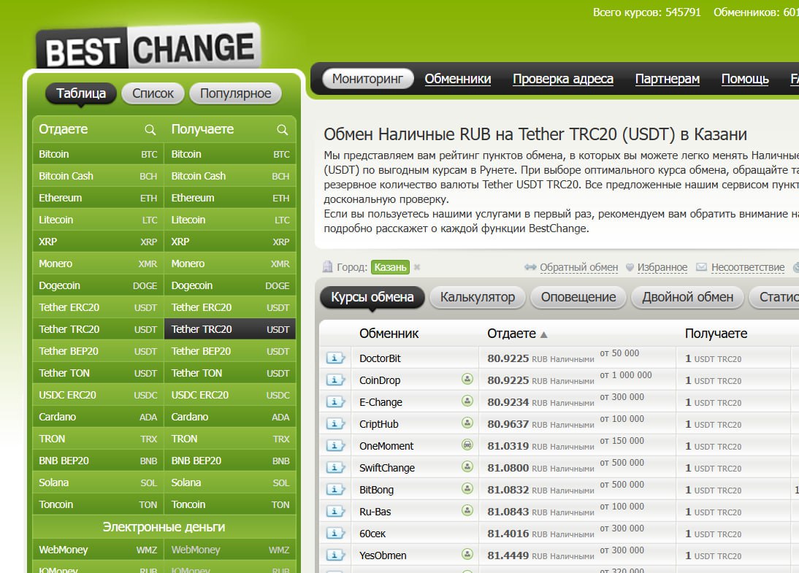Click the green badge icon beside YesObmen
Screen dimensions: 799x573
pos(467,554)
